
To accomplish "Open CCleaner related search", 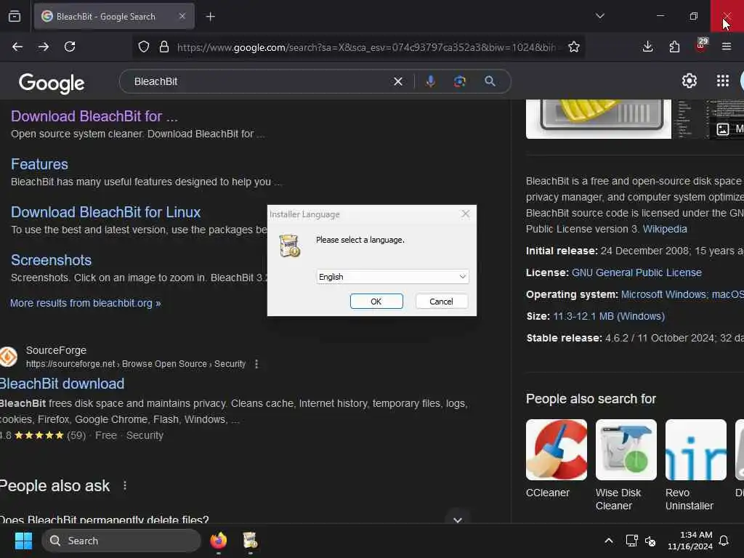I will tap(557, 458).
